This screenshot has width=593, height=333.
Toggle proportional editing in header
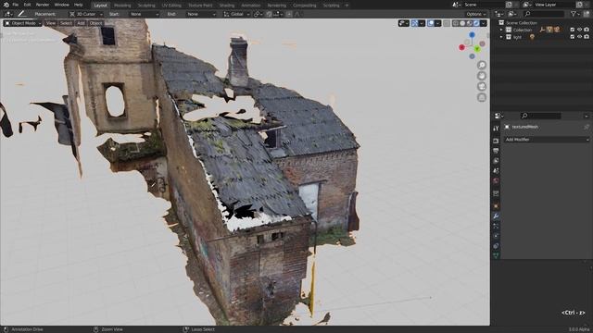[289, 14]
